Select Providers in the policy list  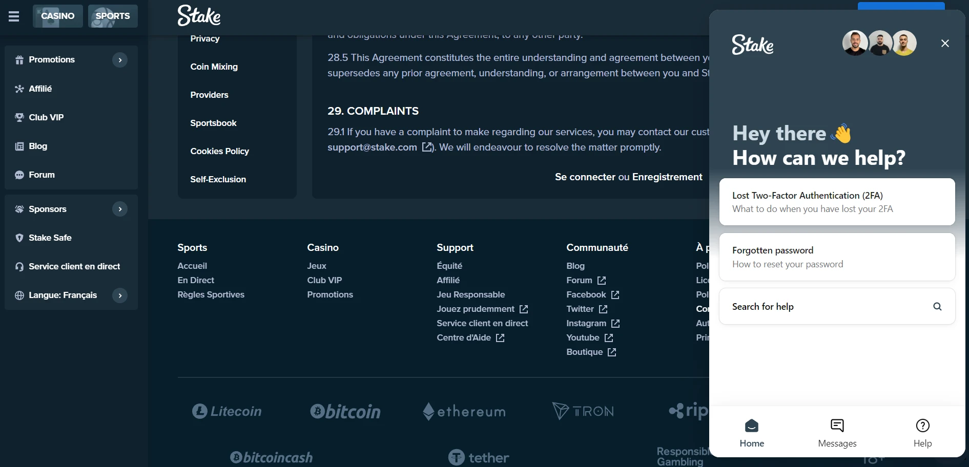click(209, 95)
